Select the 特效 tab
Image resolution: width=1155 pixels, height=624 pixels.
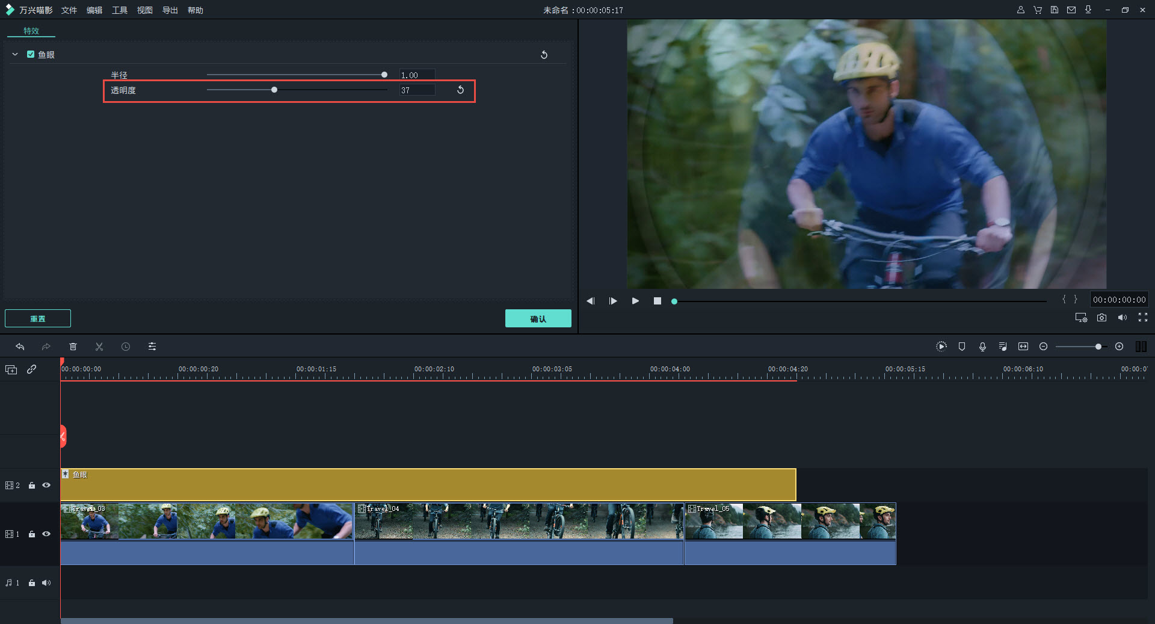coord(31,31)
